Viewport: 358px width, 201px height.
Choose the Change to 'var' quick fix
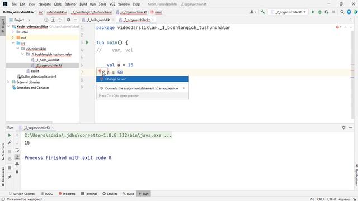(142, 79)
